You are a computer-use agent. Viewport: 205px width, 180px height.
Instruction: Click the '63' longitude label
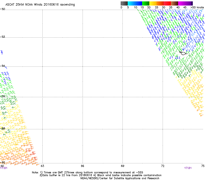(42, 166)
